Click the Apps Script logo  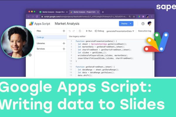coord(39,24)
